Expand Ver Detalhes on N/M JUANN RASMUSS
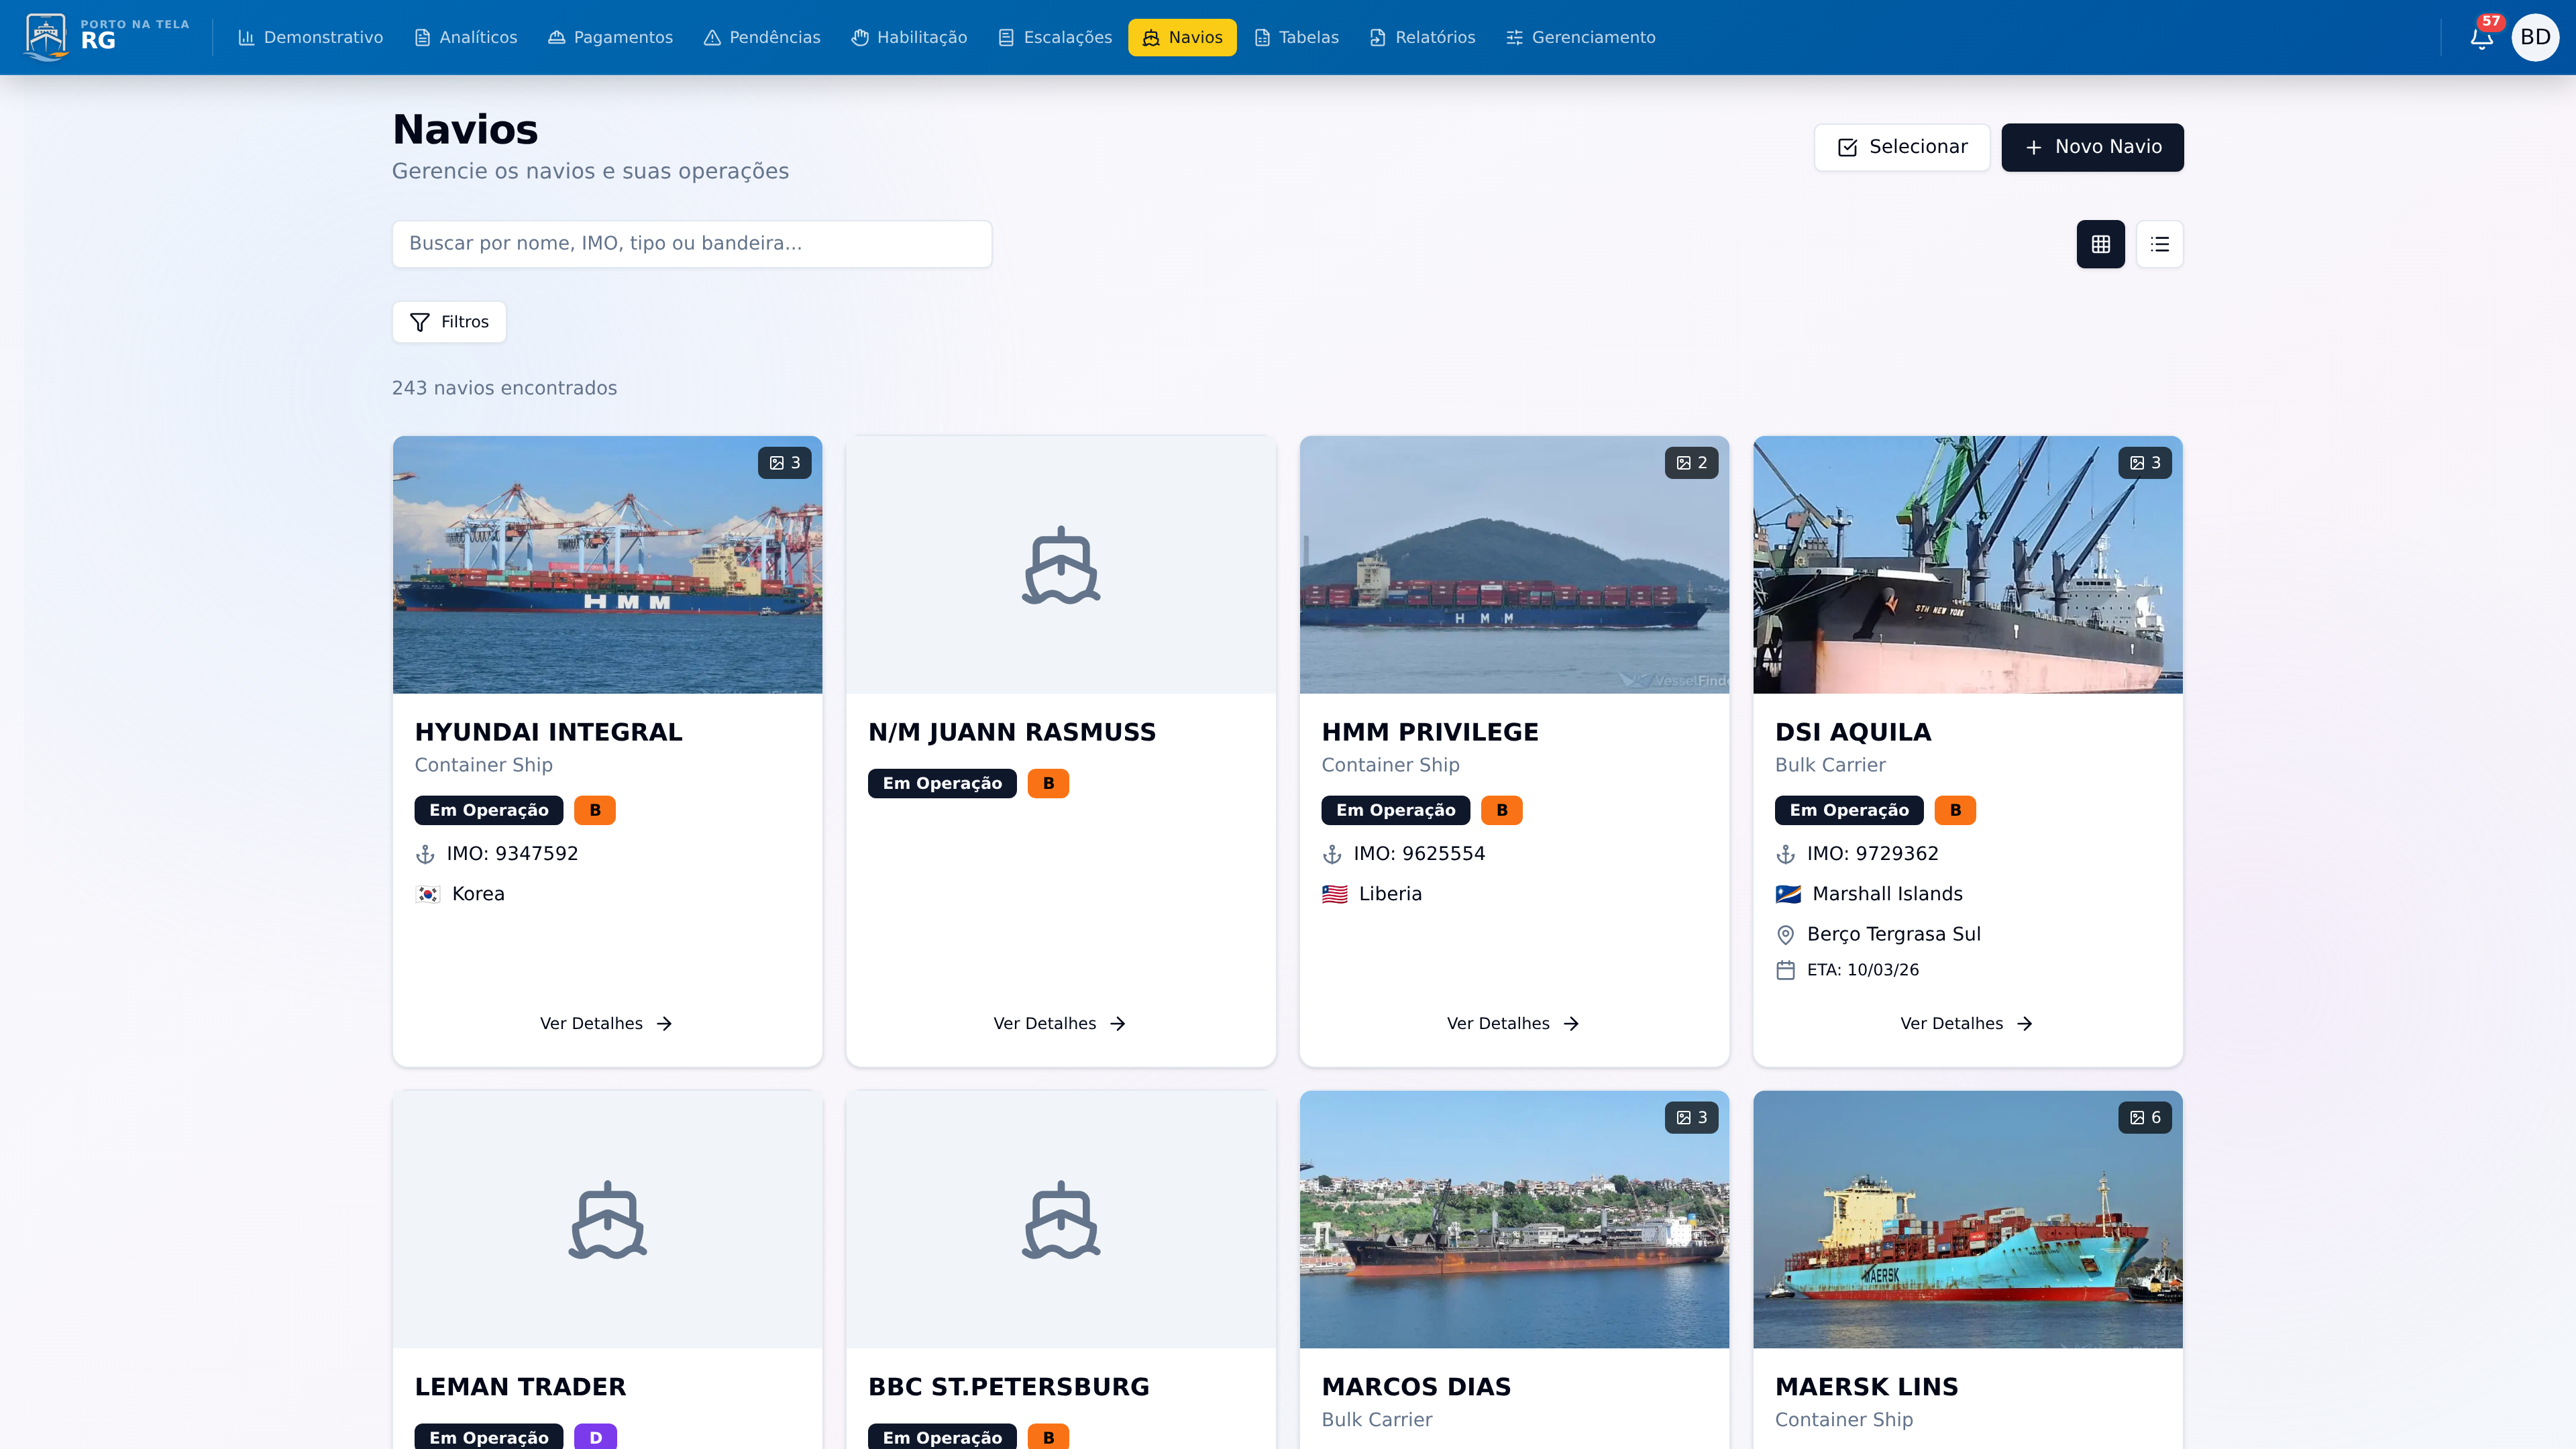 [x=1060, y=1022]
